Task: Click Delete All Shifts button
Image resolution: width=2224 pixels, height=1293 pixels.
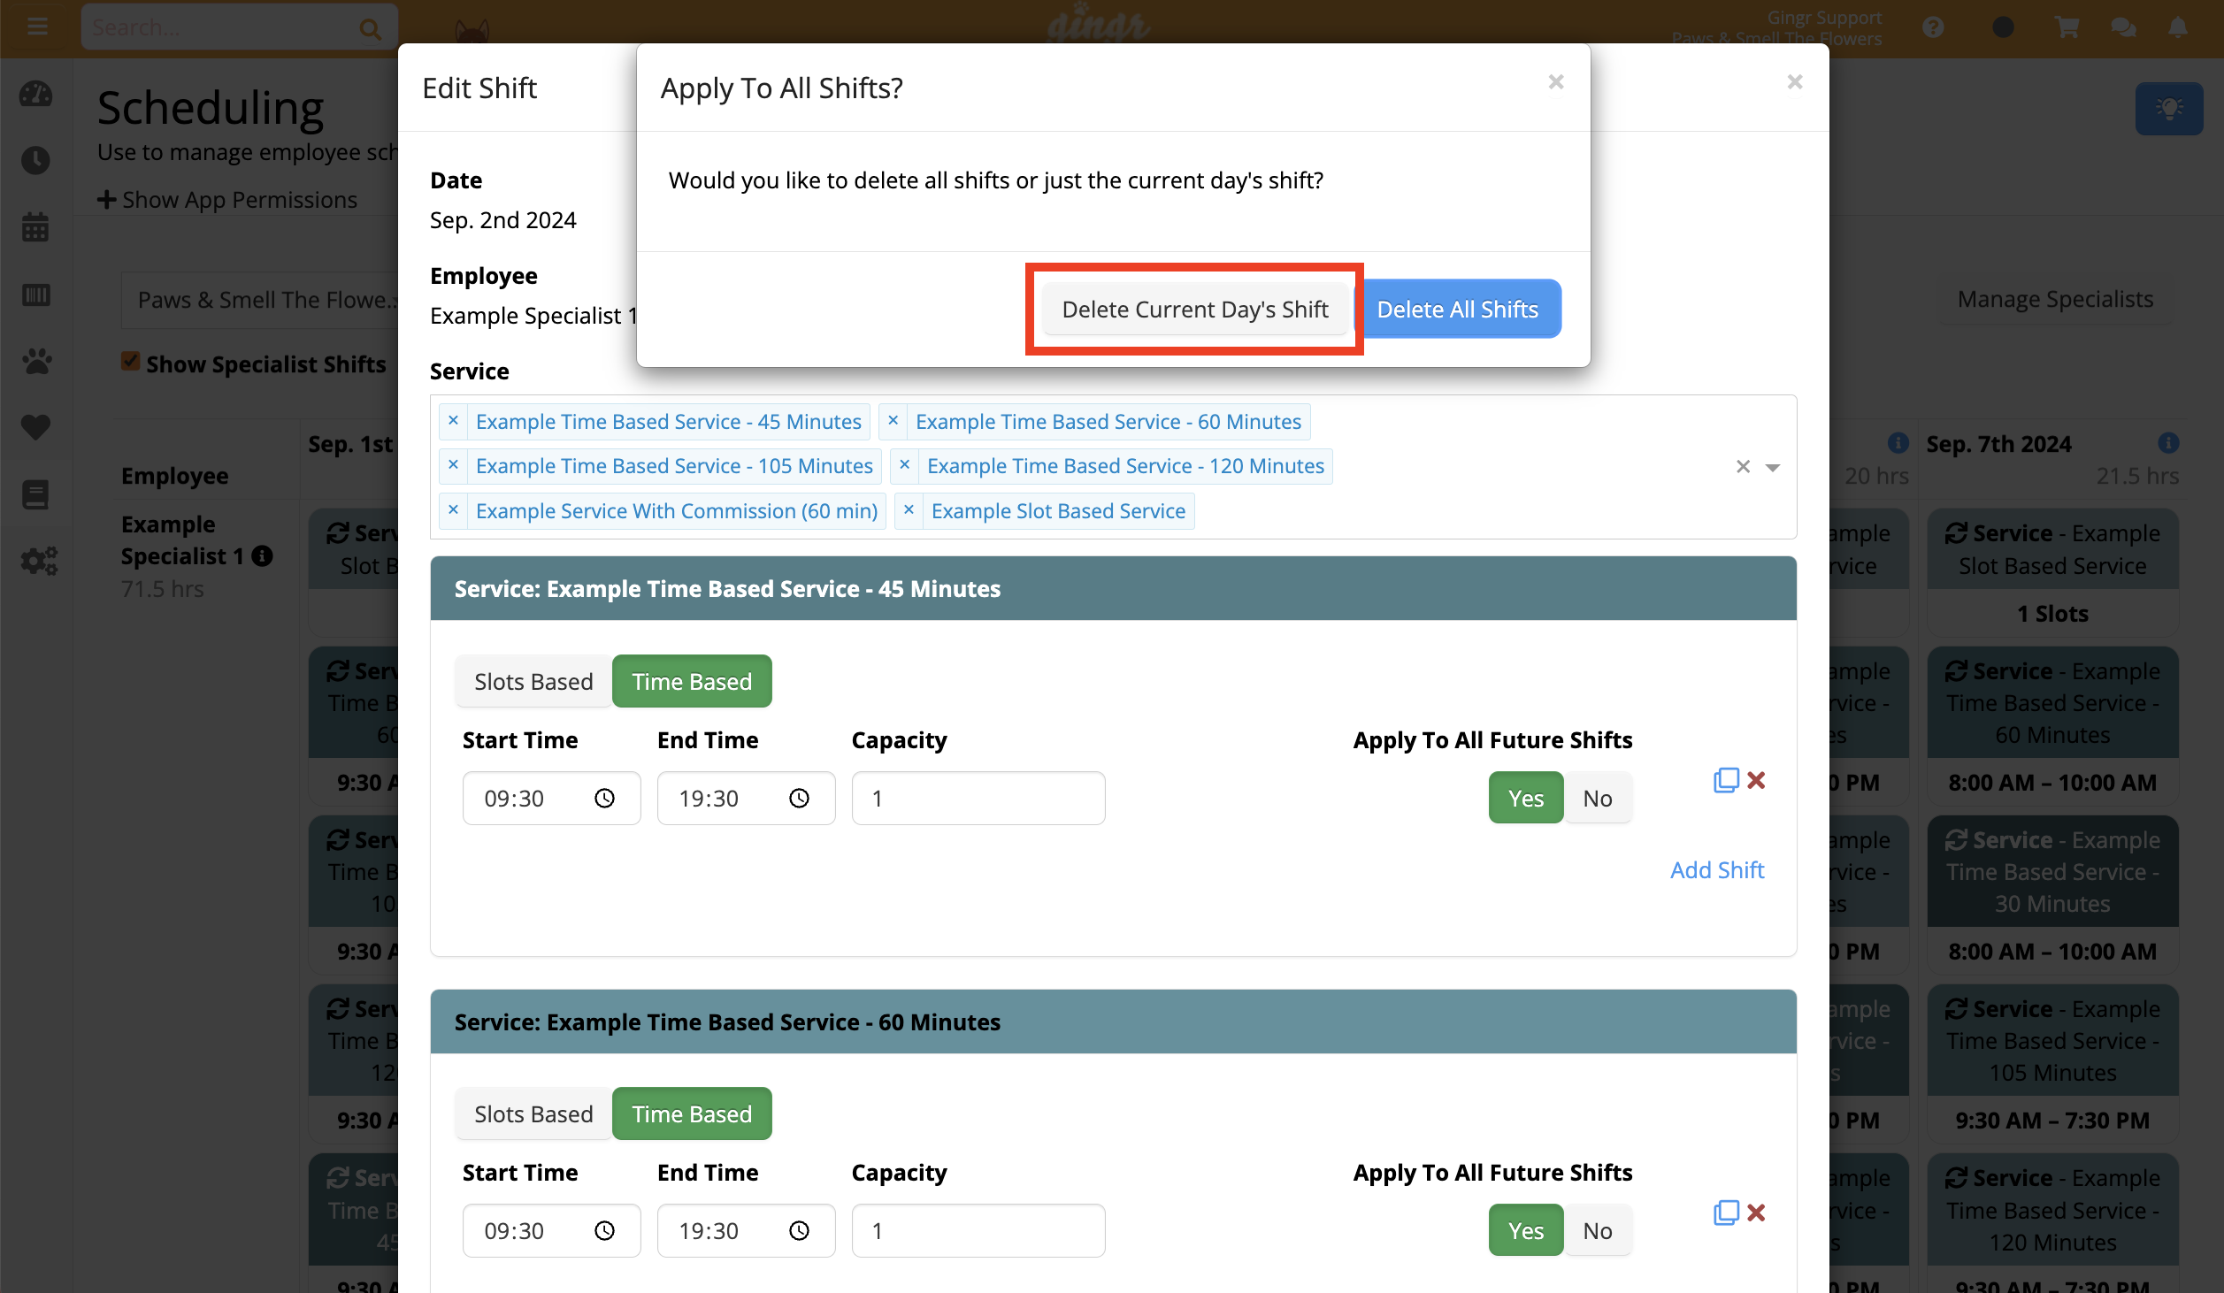Action: point(1457,310)
